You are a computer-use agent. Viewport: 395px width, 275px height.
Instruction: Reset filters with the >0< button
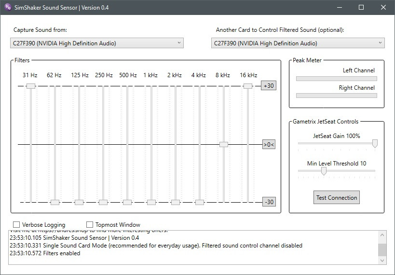[268, 144]
